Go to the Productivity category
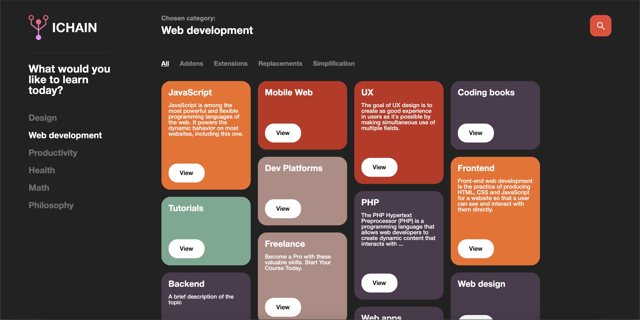This screenshot has width=640, height=320. click(53, 153)
